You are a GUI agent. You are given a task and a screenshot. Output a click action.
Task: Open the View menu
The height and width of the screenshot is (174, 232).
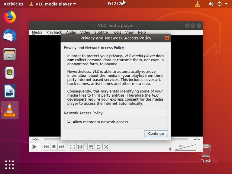(x=130, y=32)
